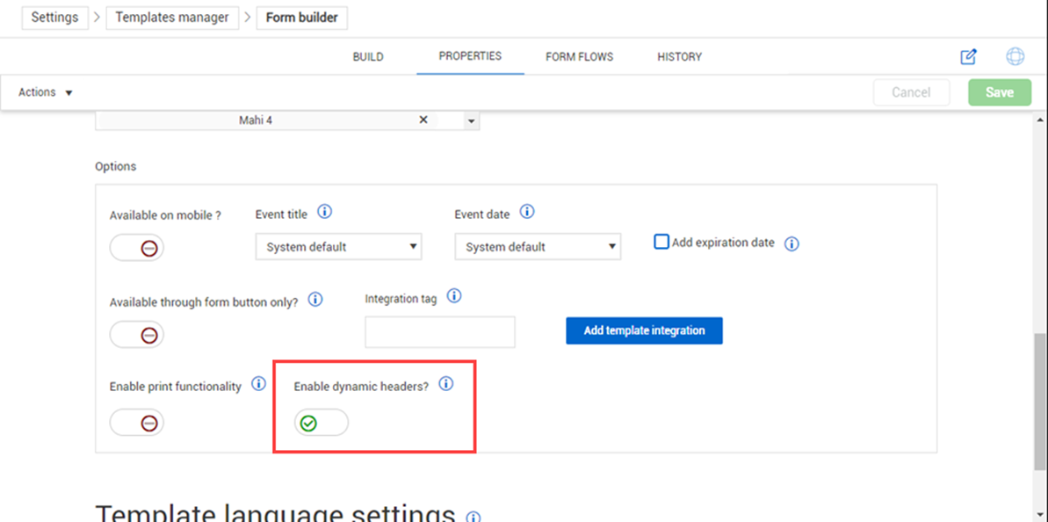Toggle Available through form button only switch

click(137, 334)
